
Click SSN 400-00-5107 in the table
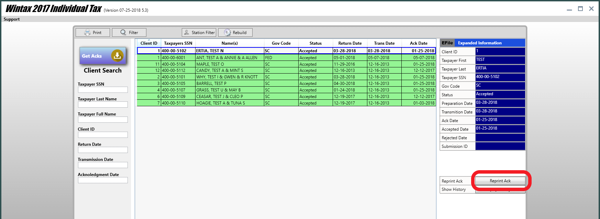pyautogui.click(x=178, y=90)
